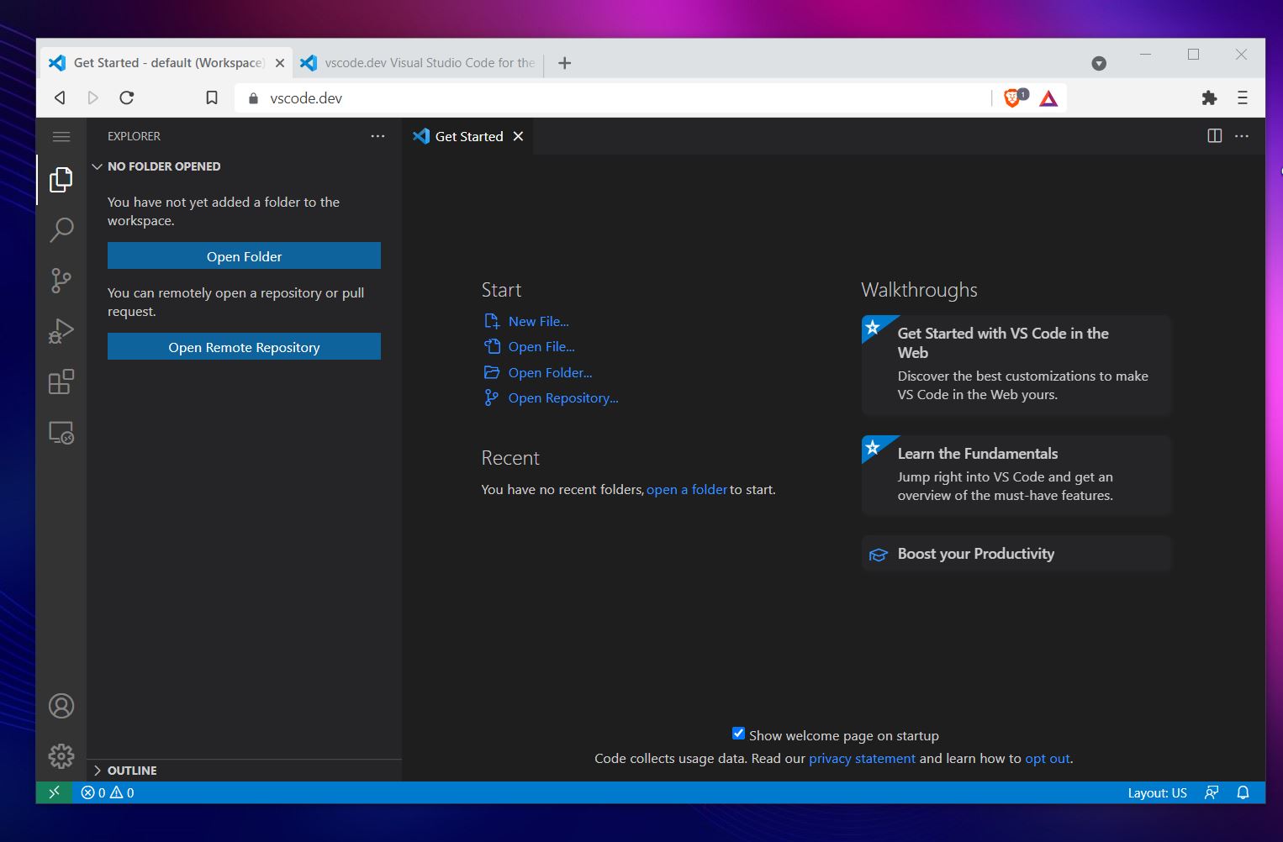Switch to Get Started browser tab
Screen dimensions: 1283x842
tap(166, 63)
